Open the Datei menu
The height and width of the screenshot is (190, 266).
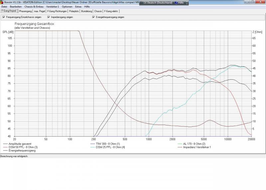pyautogui.click(x=4, y=7)
